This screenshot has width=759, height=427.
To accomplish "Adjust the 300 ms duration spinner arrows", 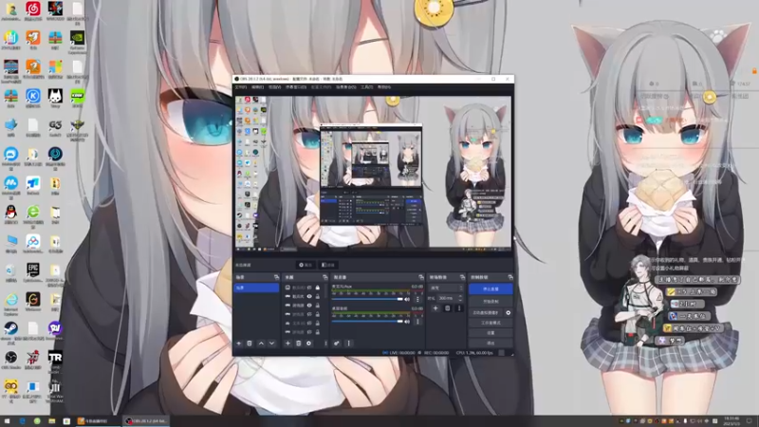I will point(460,298).
